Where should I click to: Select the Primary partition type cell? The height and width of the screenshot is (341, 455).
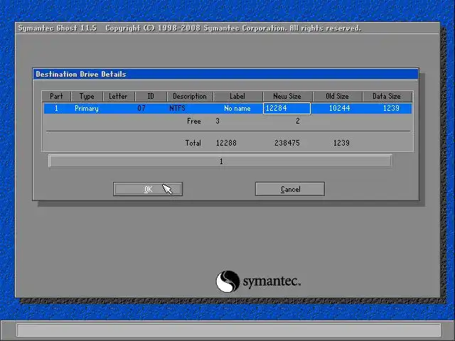(x=87, y=109)
